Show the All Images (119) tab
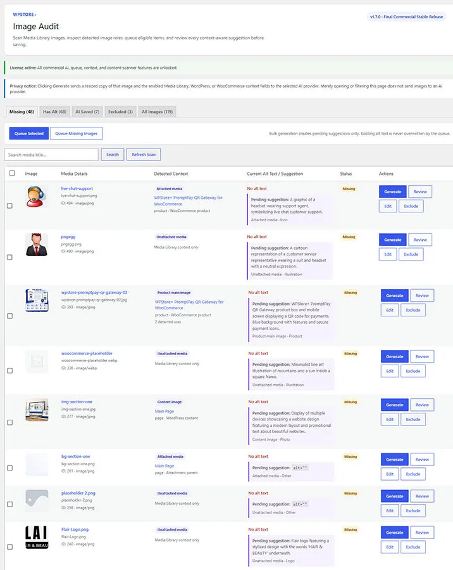The width and height of the screenshot is (453, 570). click(x=157, y=112)
